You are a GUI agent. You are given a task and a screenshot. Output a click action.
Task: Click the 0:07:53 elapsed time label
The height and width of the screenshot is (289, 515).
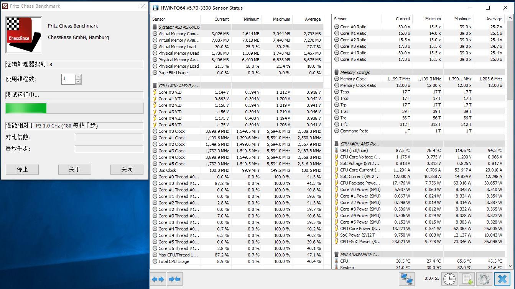tap(432, 278)
